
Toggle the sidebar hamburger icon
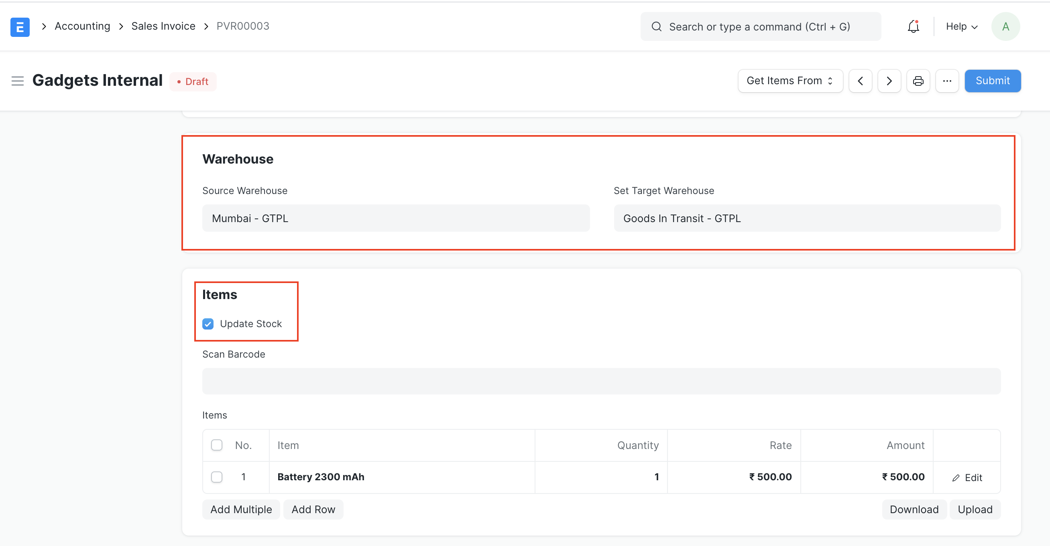[x=18, y=81]
